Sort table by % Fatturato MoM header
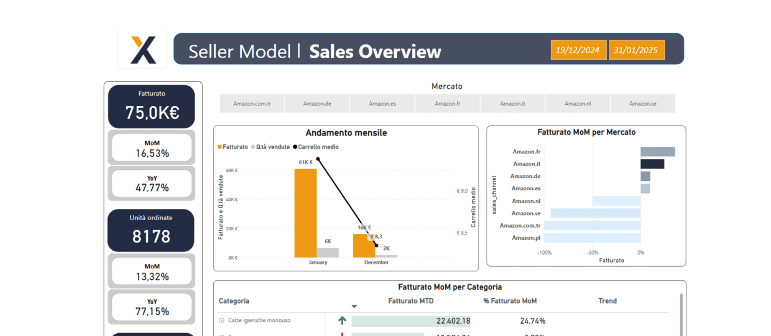This screenshot has height=336, width=771. tap(510, 301)
